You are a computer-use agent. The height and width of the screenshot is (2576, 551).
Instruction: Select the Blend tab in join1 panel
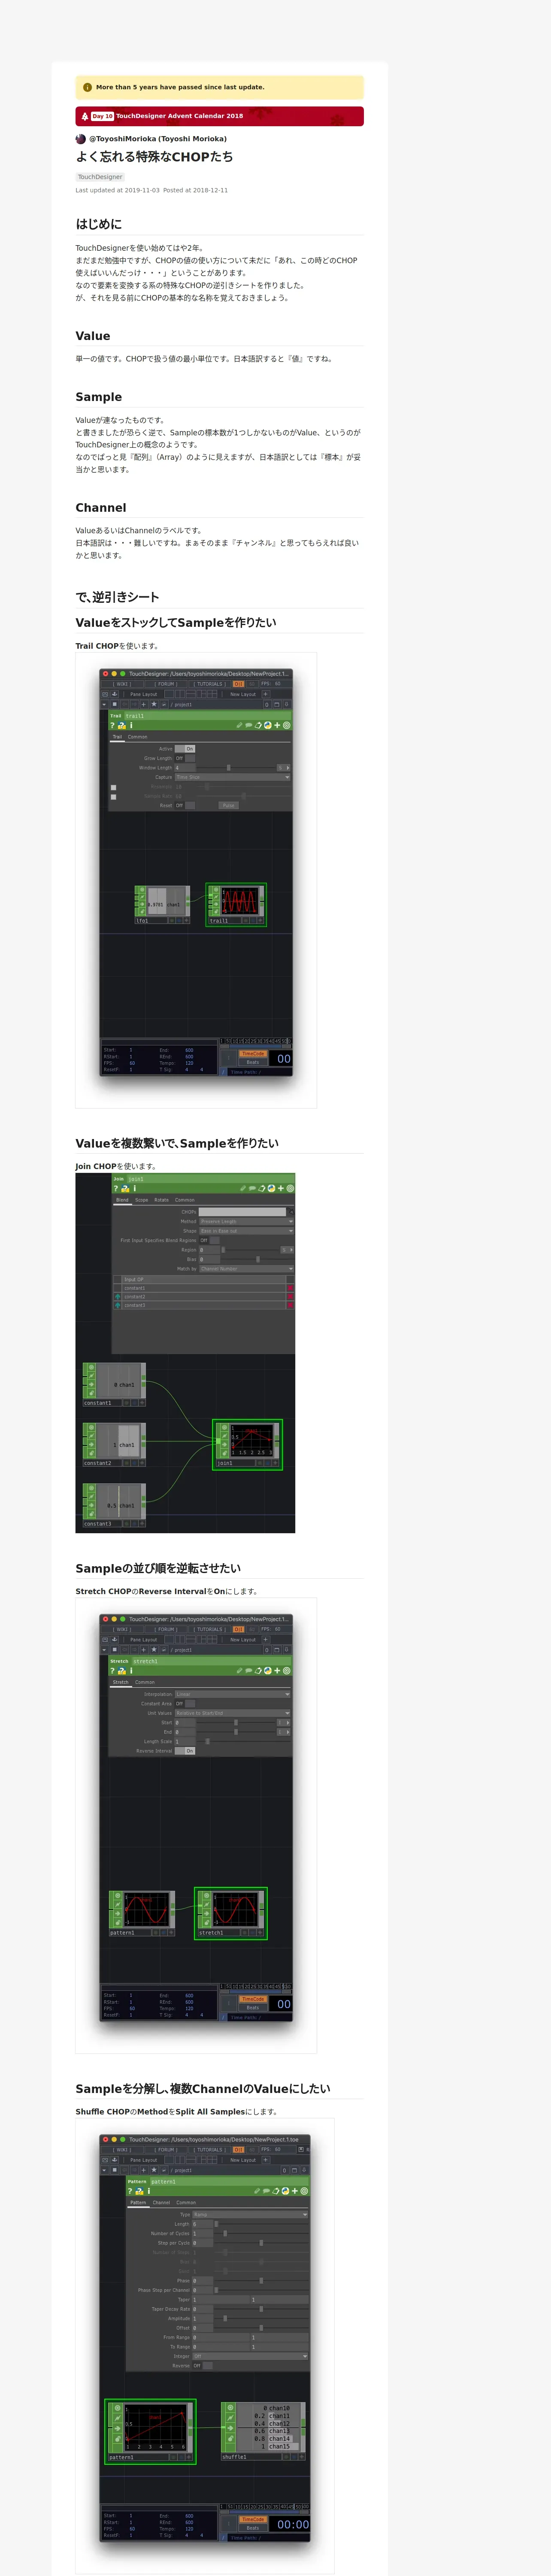coord(122,1200)
